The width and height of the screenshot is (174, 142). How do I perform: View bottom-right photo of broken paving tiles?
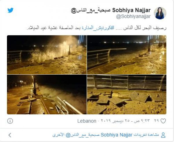[x=127, y=94]
